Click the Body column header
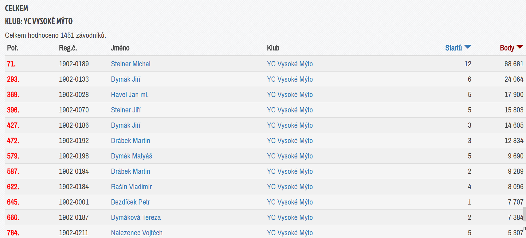This screenshot has width=526, height=238. pyautogui.click(x=507, y=48)
